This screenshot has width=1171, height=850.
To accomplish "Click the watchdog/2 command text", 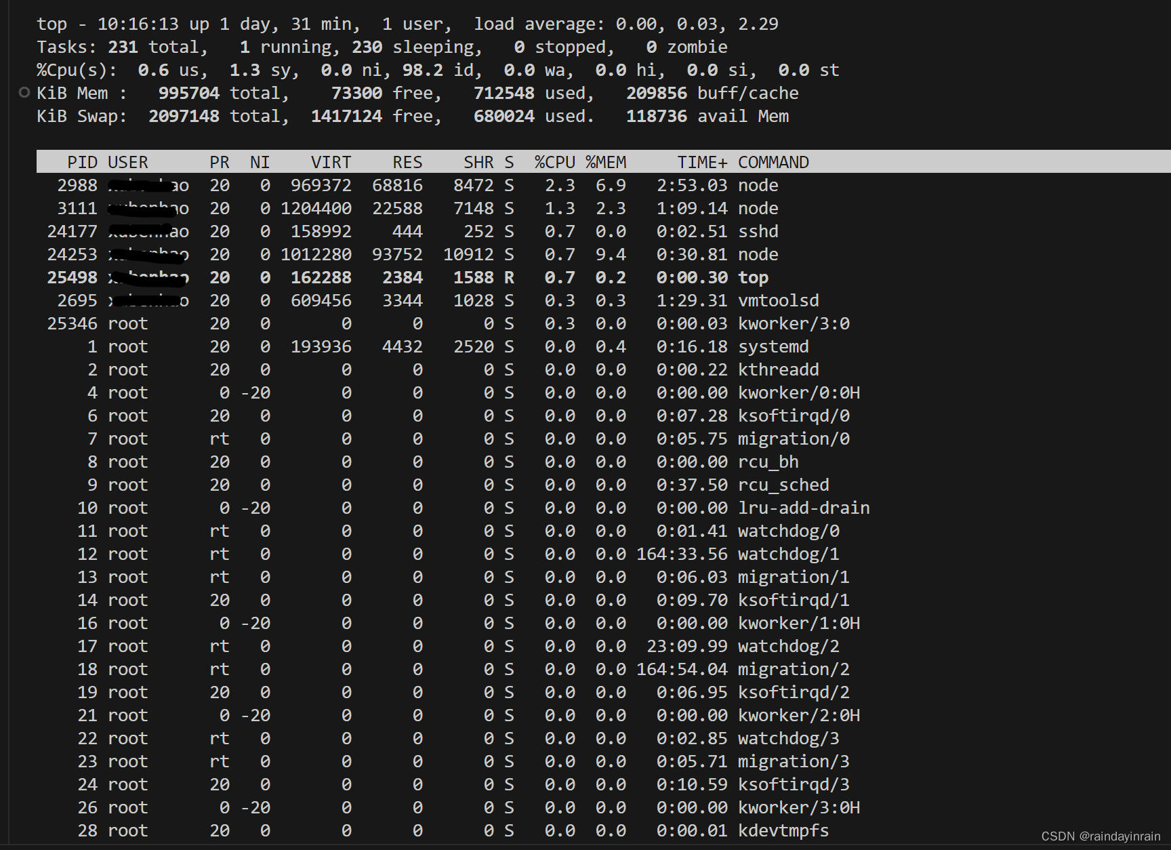I will pos(789,647).
